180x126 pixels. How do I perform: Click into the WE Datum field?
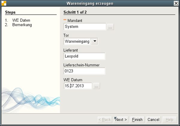point(78,86)
